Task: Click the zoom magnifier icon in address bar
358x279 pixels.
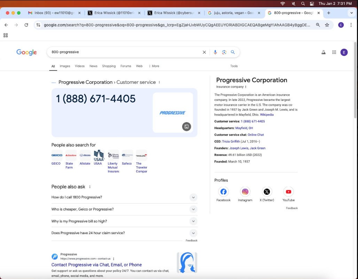Action: (318, 25)
